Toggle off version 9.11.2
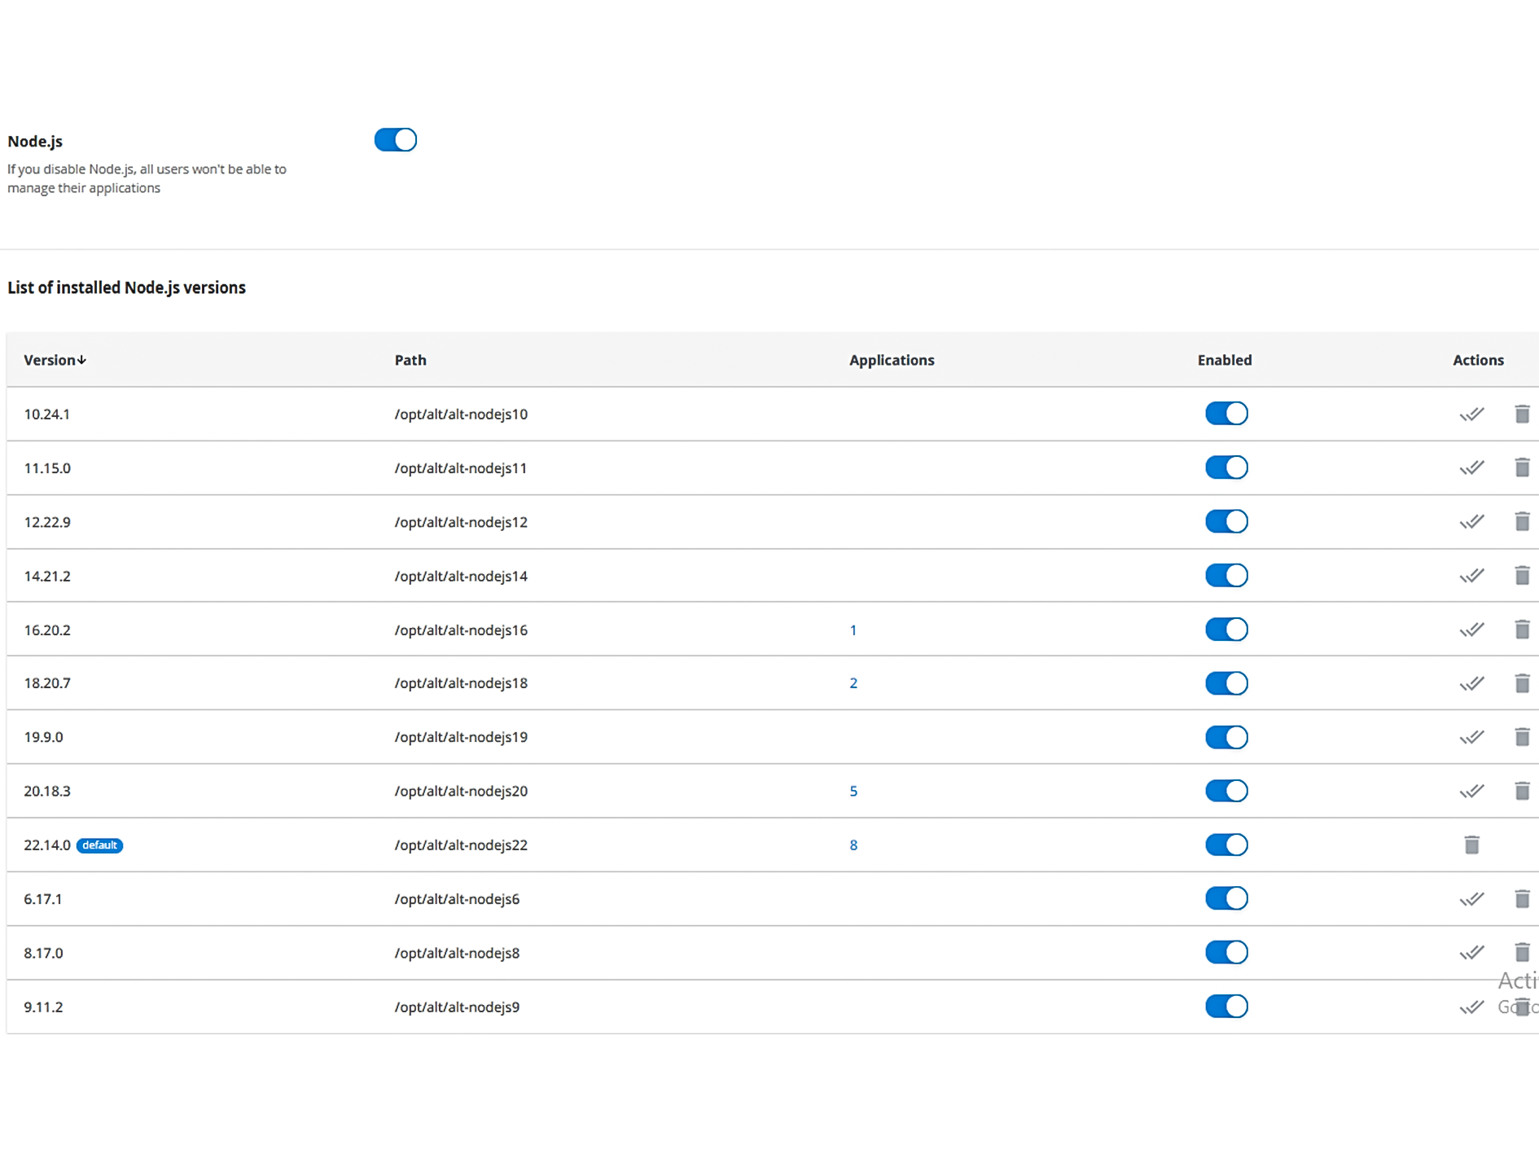This screenshot has width=1539, height=1154. point(1225,1006)
